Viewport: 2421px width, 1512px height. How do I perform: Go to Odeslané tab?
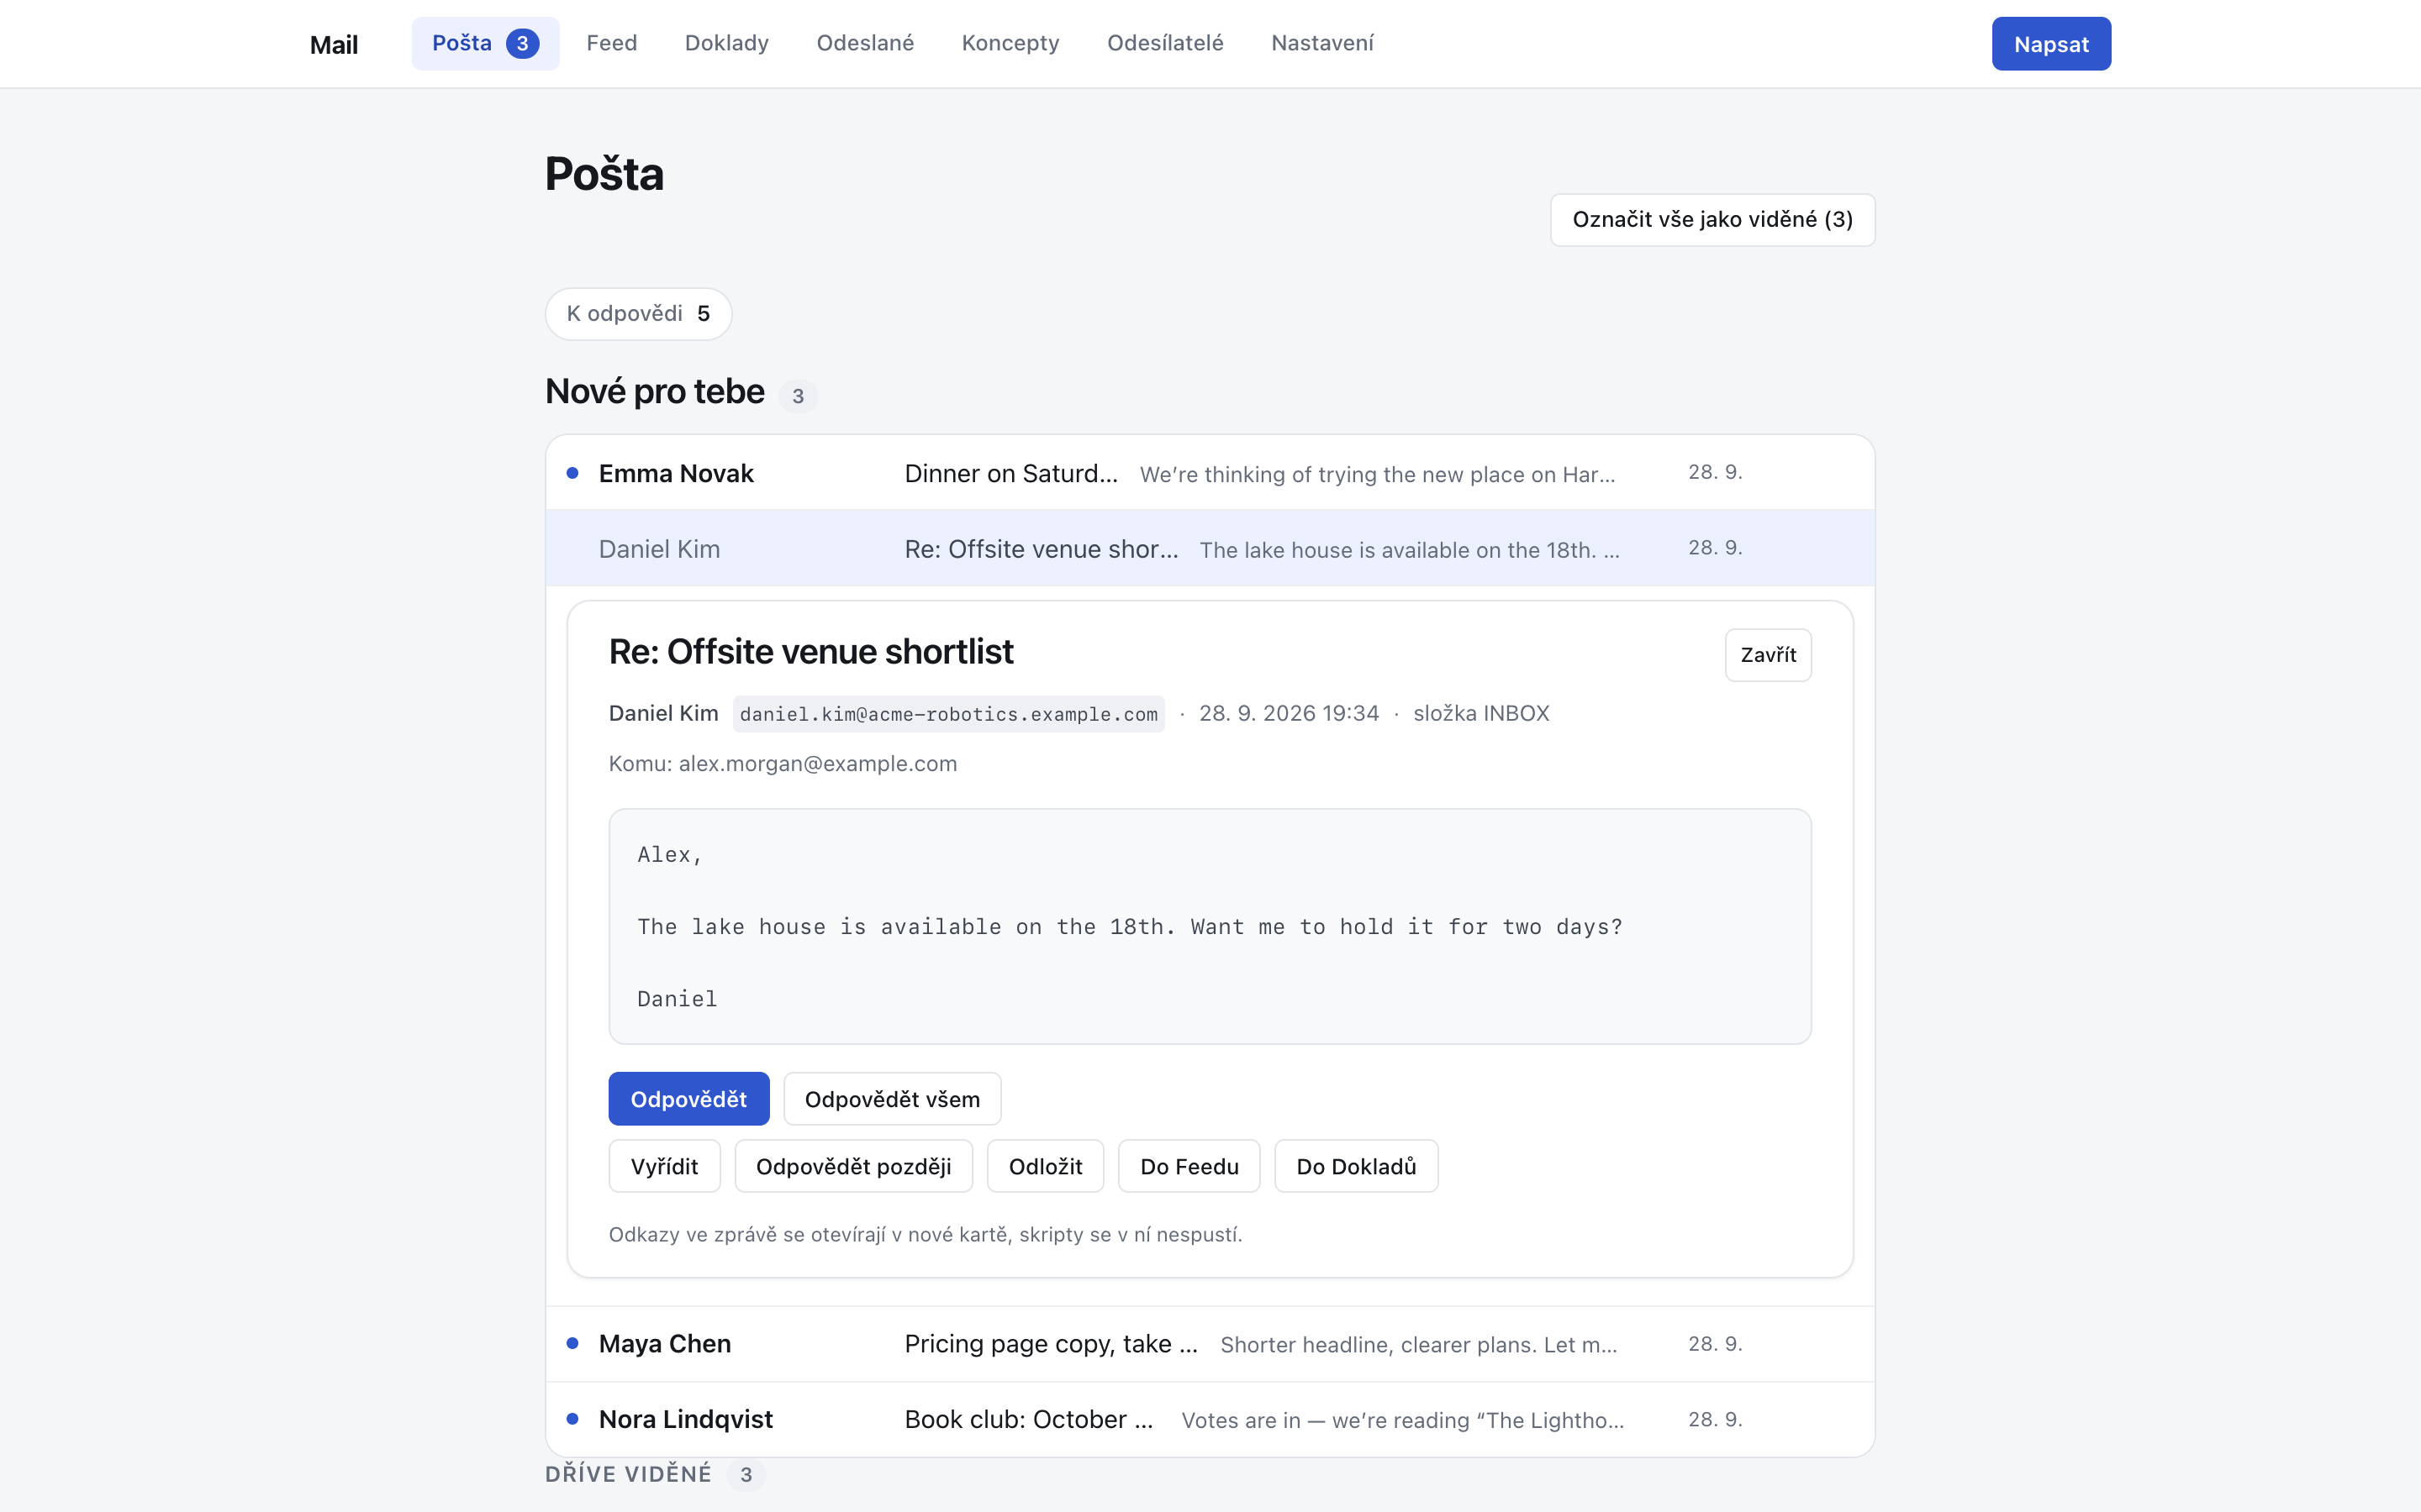pyautogui.click(x=864, y=43)
